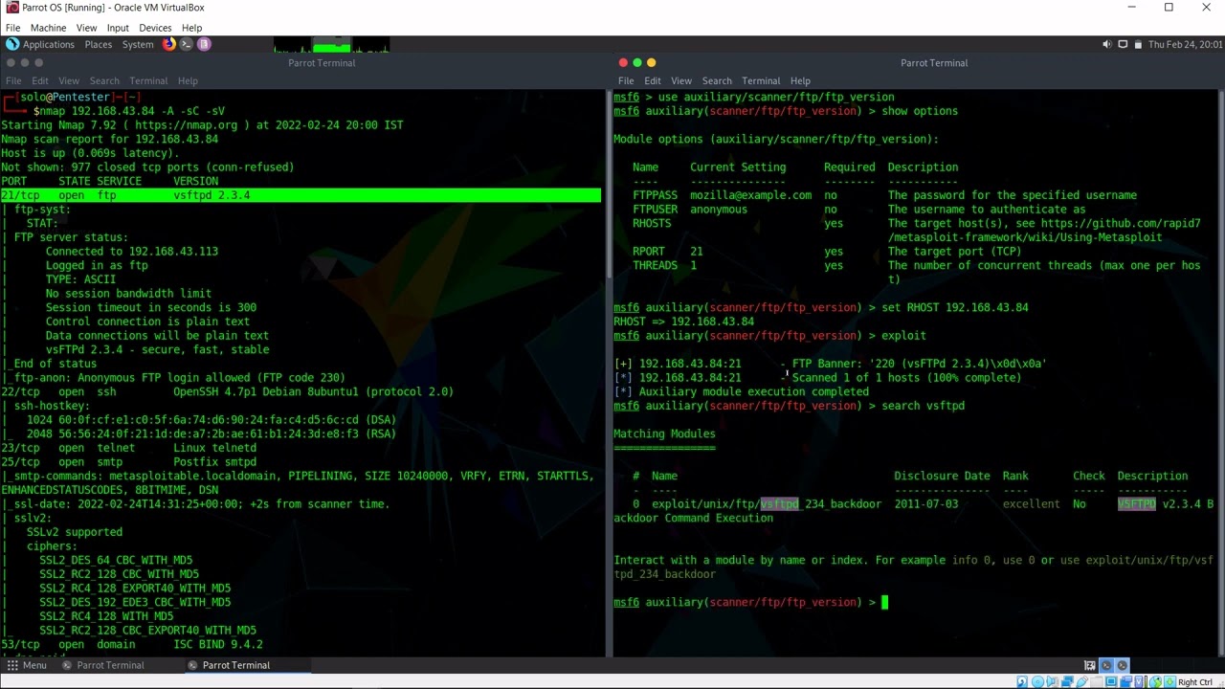This screenshot has width=1225, height=689.
Task: Open the VirtualBox Machine menu
Action: coord(48,28)
